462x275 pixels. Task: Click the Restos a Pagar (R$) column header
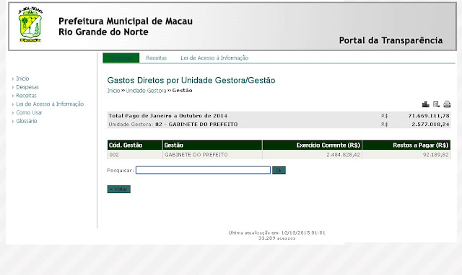click(406, 145)
